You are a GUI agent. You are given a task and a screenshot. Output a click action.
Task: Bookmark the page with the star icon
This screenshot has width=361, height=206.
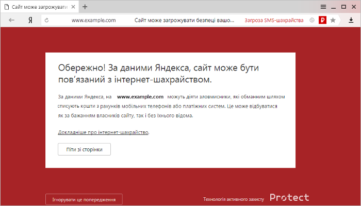(x=333, y=20)
